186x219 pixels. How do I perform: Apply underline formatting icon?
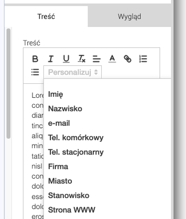[x=66, y=59]
